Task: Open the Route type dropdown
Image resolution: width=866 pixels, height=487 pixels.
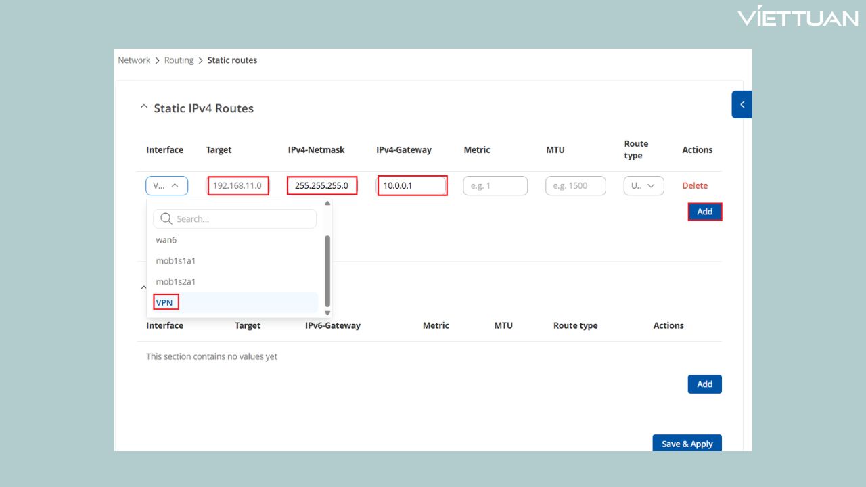Action: [x=643, y=185]
